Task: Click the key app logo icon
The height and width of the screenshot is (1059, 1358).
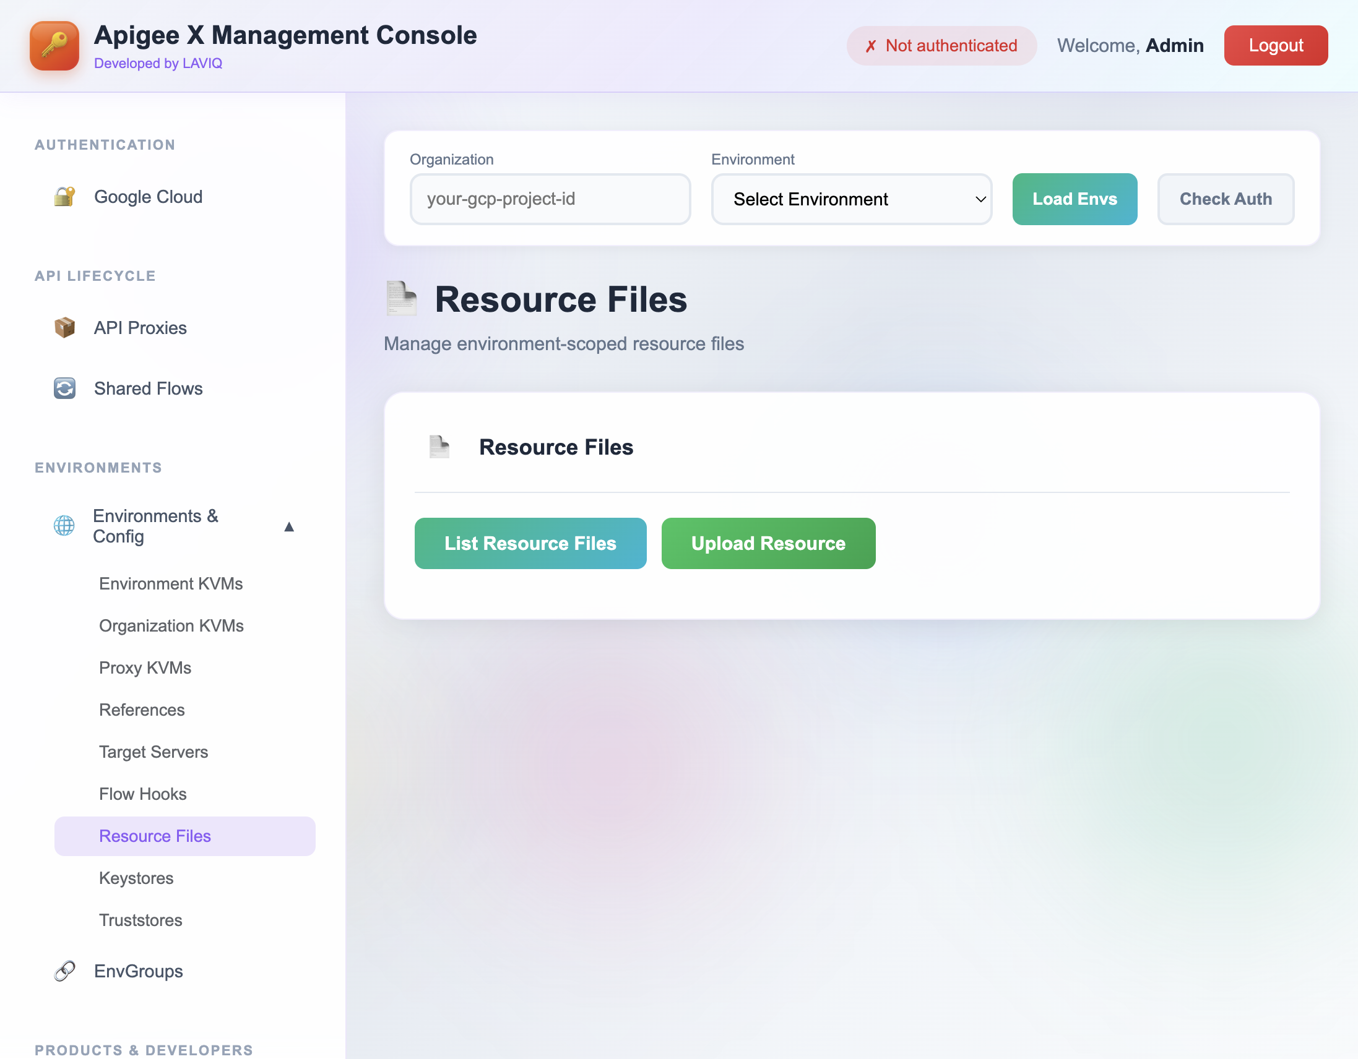Action: tap(54, 45)
